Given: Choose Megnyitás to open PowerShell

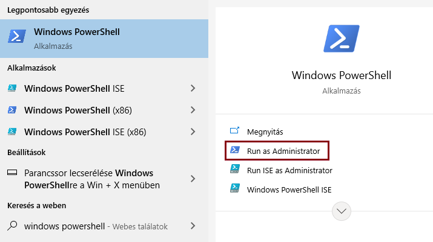Looking at the screenshot, I should 265,132.
